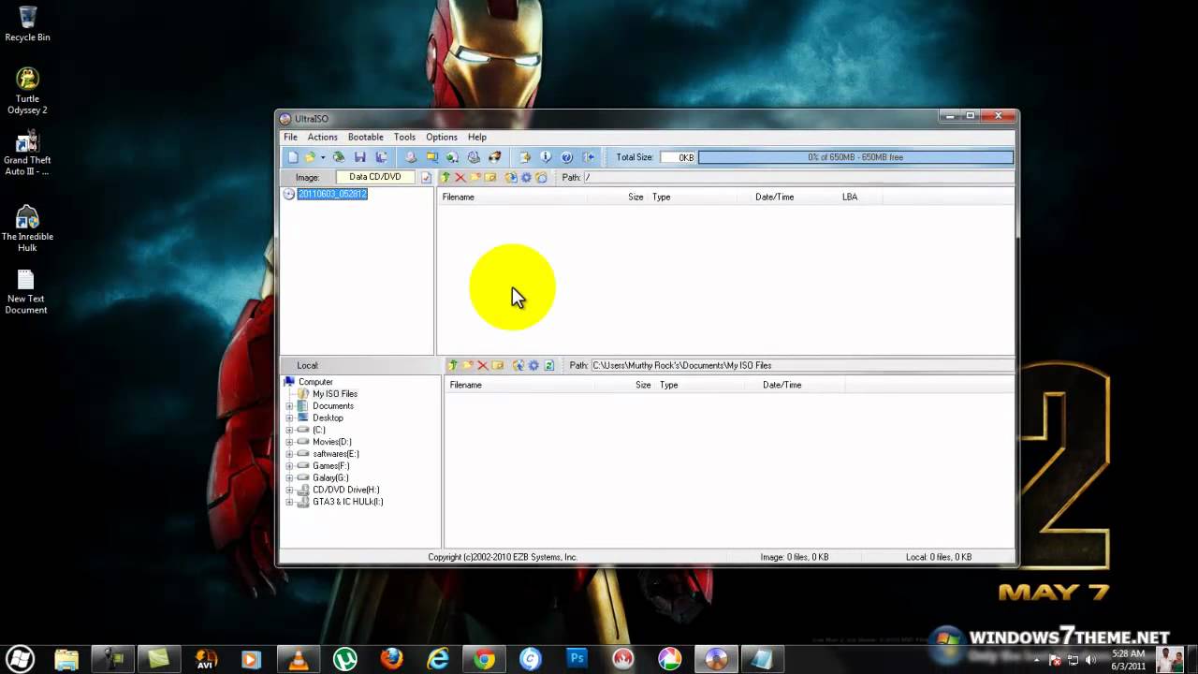Open the Tools menu
This screenshot has height=674, width=1198.
point(404,137)
